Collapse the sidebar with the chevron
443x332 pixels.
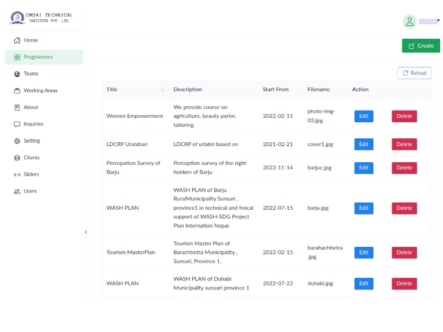pyautogui.click(x=86, y=232)
